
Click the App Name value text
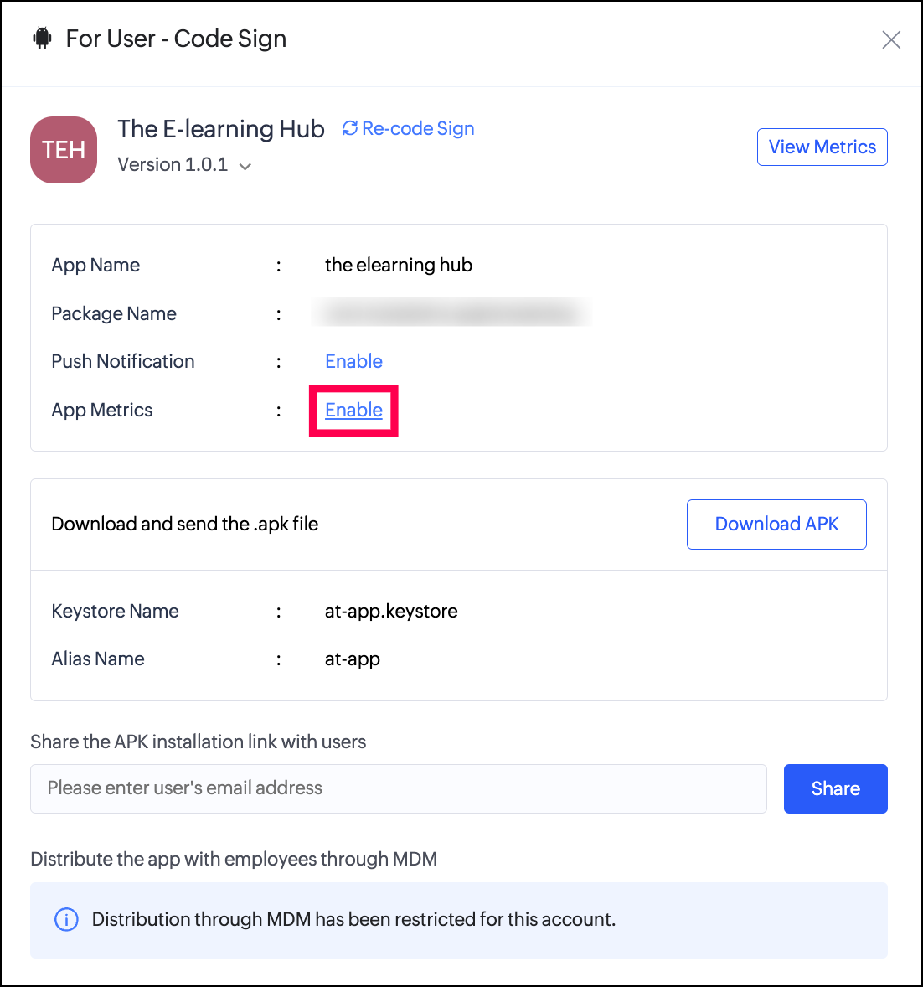(x=399, y=265)
